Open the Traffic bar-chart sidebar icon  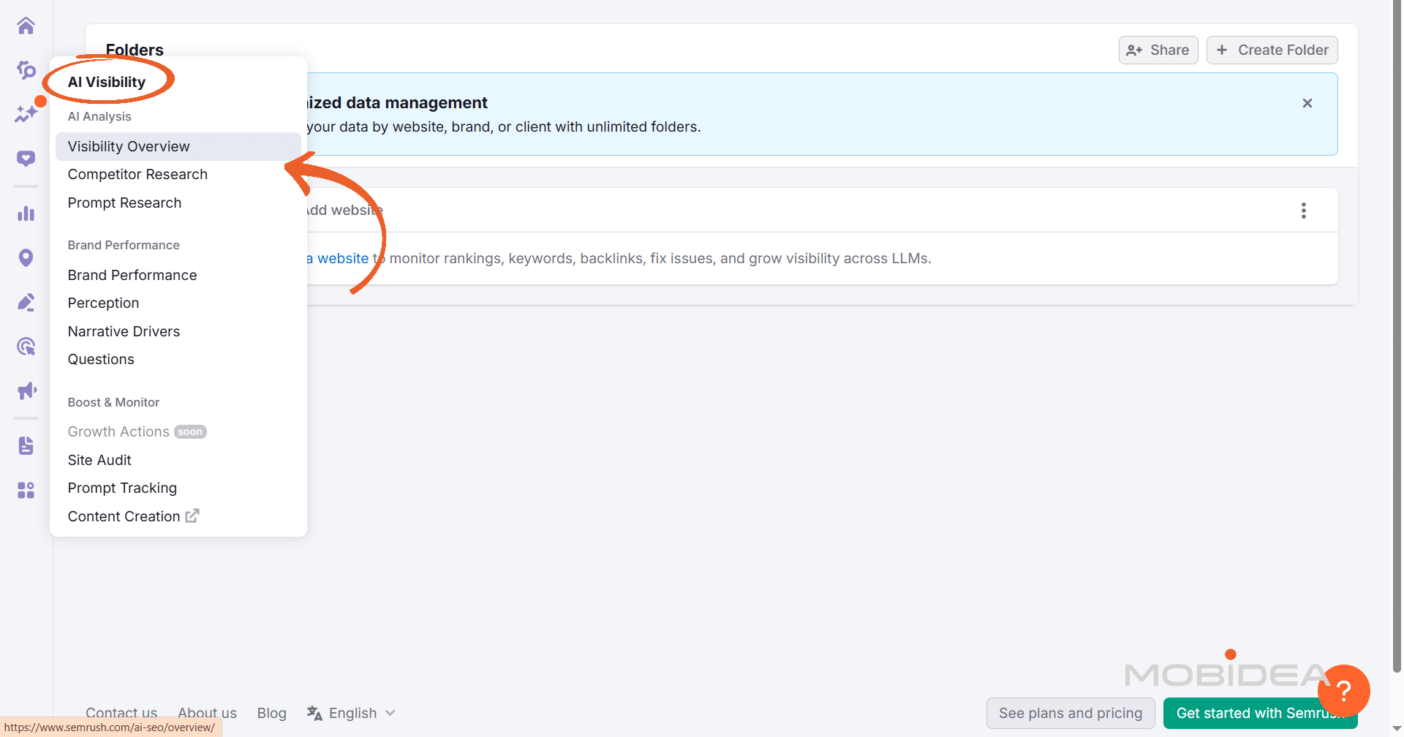(26, 213)
